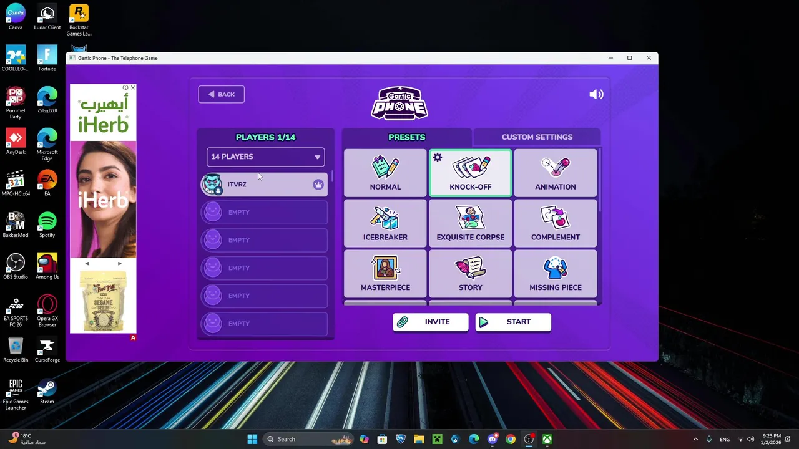Open Pummel Party desktop shortcut
The image size is (799, 449).
16,103
